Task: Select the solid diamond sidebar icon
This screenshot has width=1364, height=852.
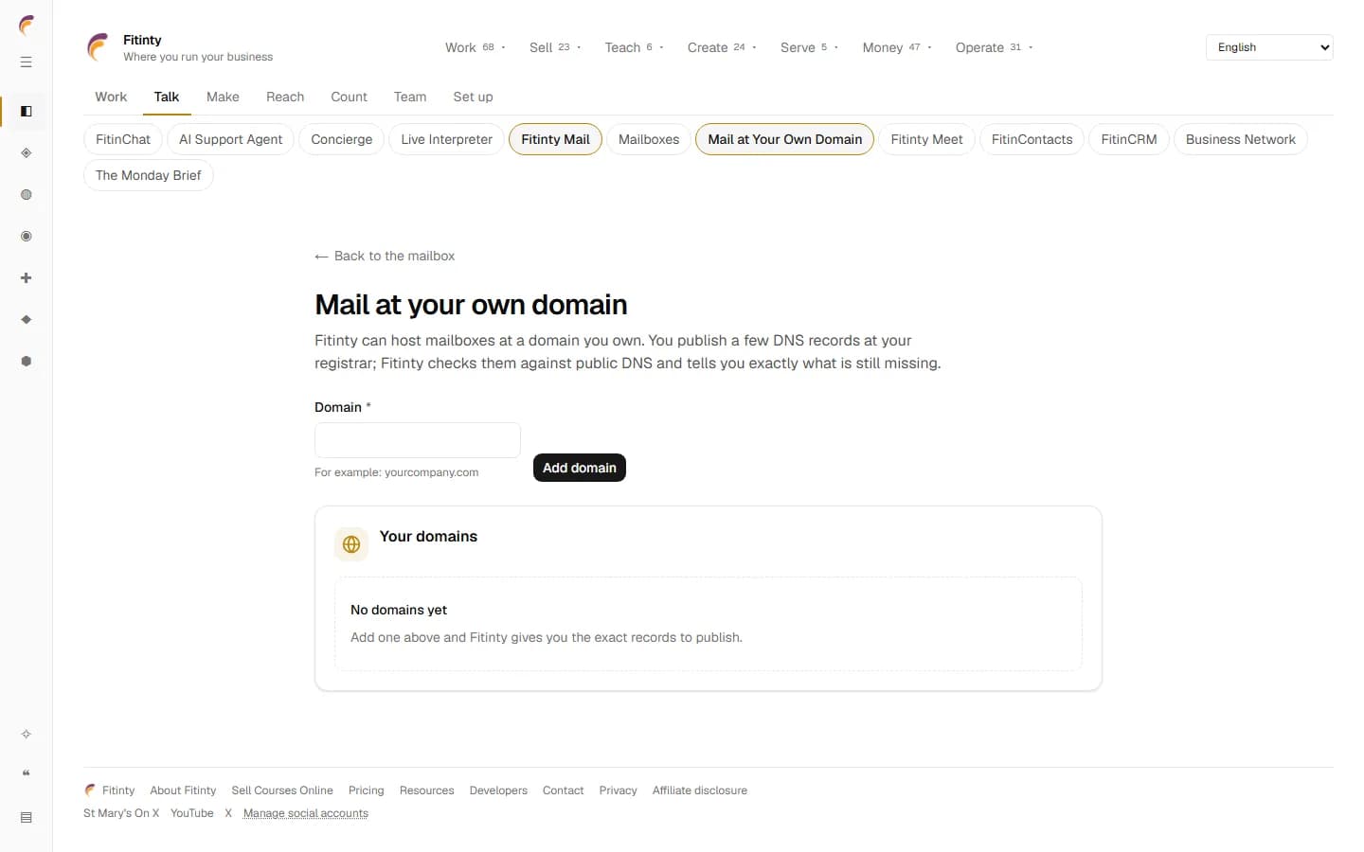Action: tap(27, 320)
